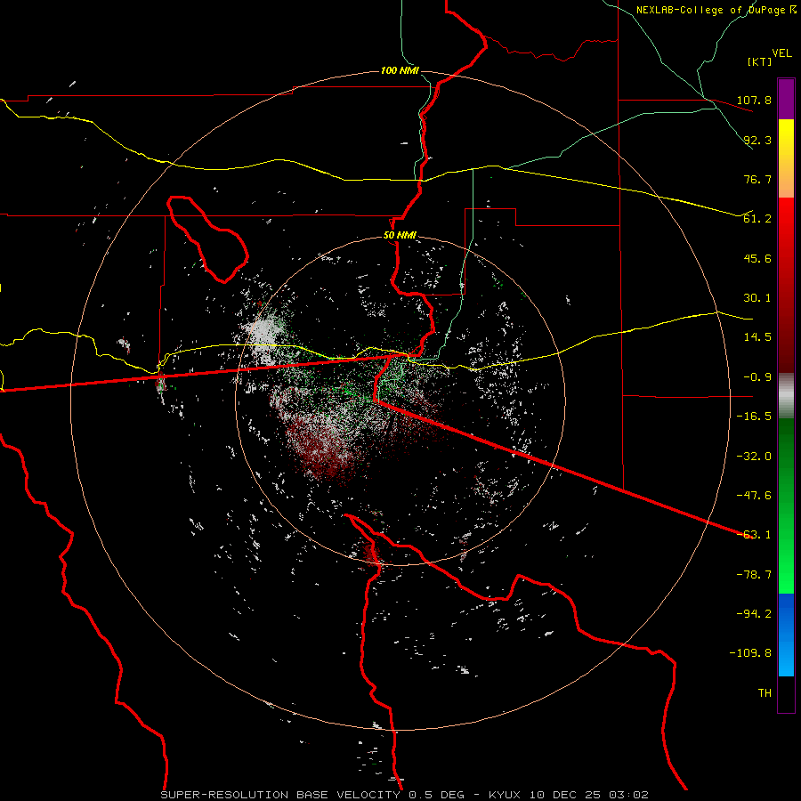Click the NEXLAB-College of DuPage watermark text

coord(713,10)
